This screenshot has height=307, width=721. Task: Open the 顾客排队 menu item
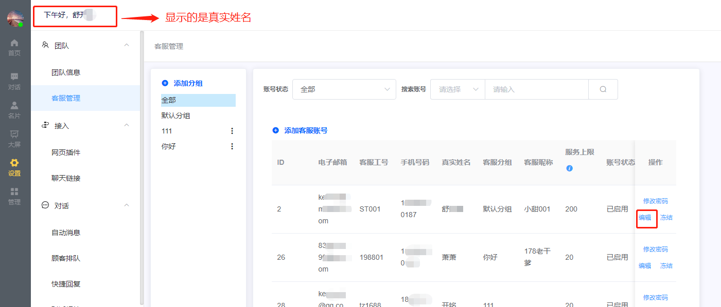pos(66,258)
